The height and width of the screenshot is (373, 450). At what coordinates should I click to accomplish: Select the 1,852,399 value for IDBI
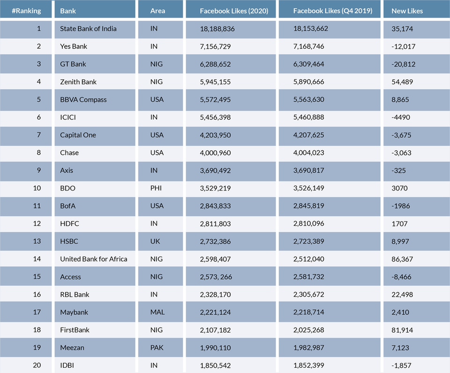[x=308, y=365]
